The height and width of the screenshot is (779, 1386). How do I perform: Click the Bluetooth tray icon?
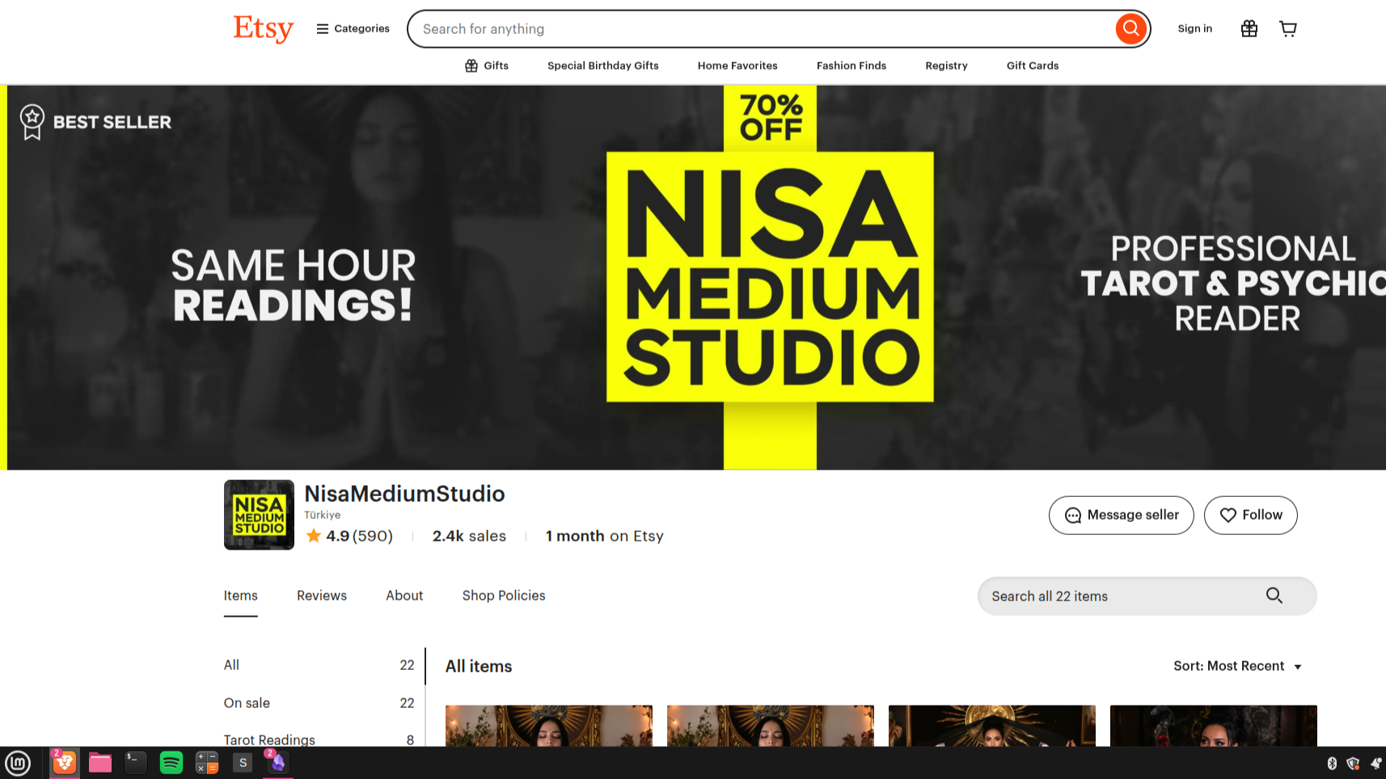click(1332, 763)
